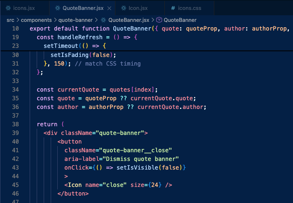Switch to the icons.jsx tab
The height and width of the screenshot is (203, 293).
[x=25, y=8]
